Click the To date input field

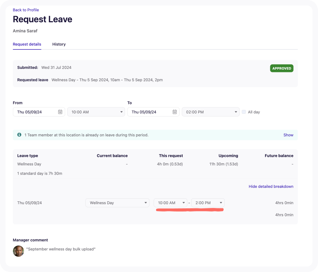[x=150, y=112]
